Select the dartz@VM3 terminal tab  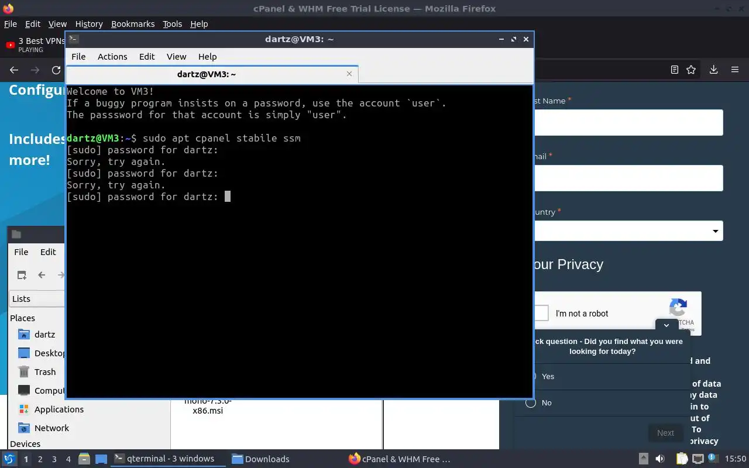point(212,74)
